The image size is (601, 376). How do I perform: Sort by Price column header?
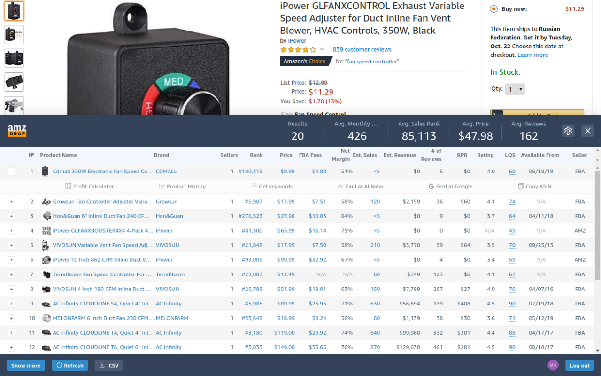[286, 155]
